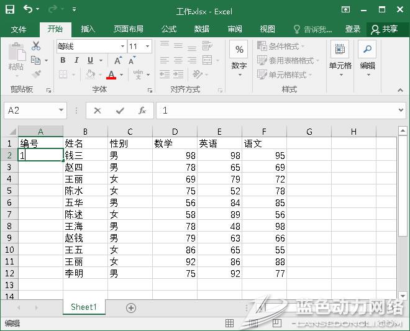410x331 pixels.
Task: Click the Insert Function fx icon
Action: pos(142,111)
